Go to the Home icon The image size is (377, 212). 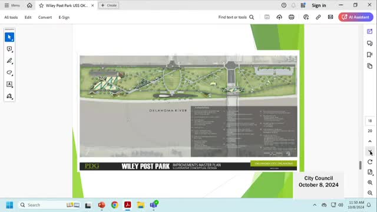pyautogui.click(x=29, y=5)
